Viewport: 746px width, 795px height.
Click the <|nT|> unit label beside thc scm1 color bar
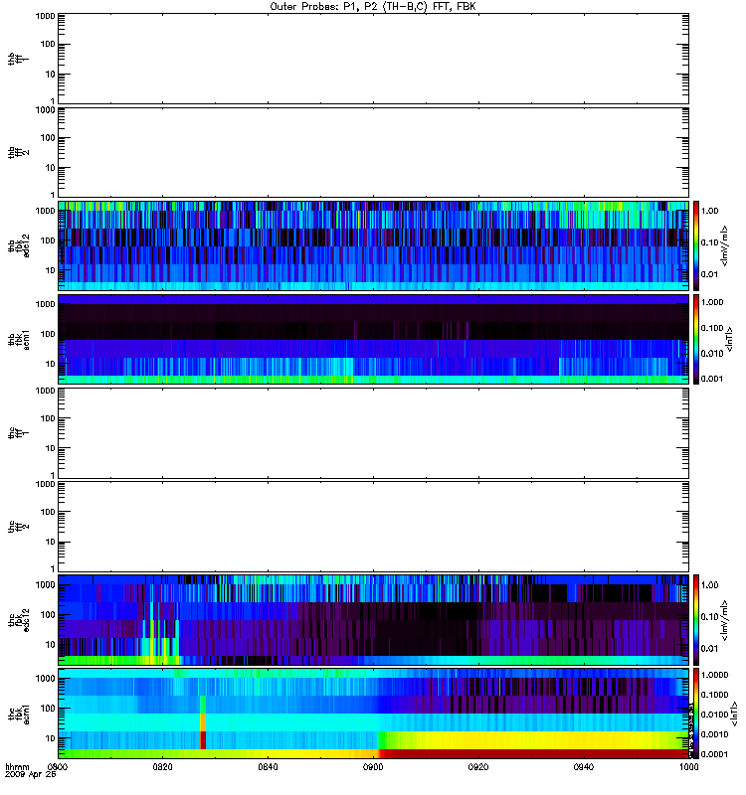tap(734, 715)
